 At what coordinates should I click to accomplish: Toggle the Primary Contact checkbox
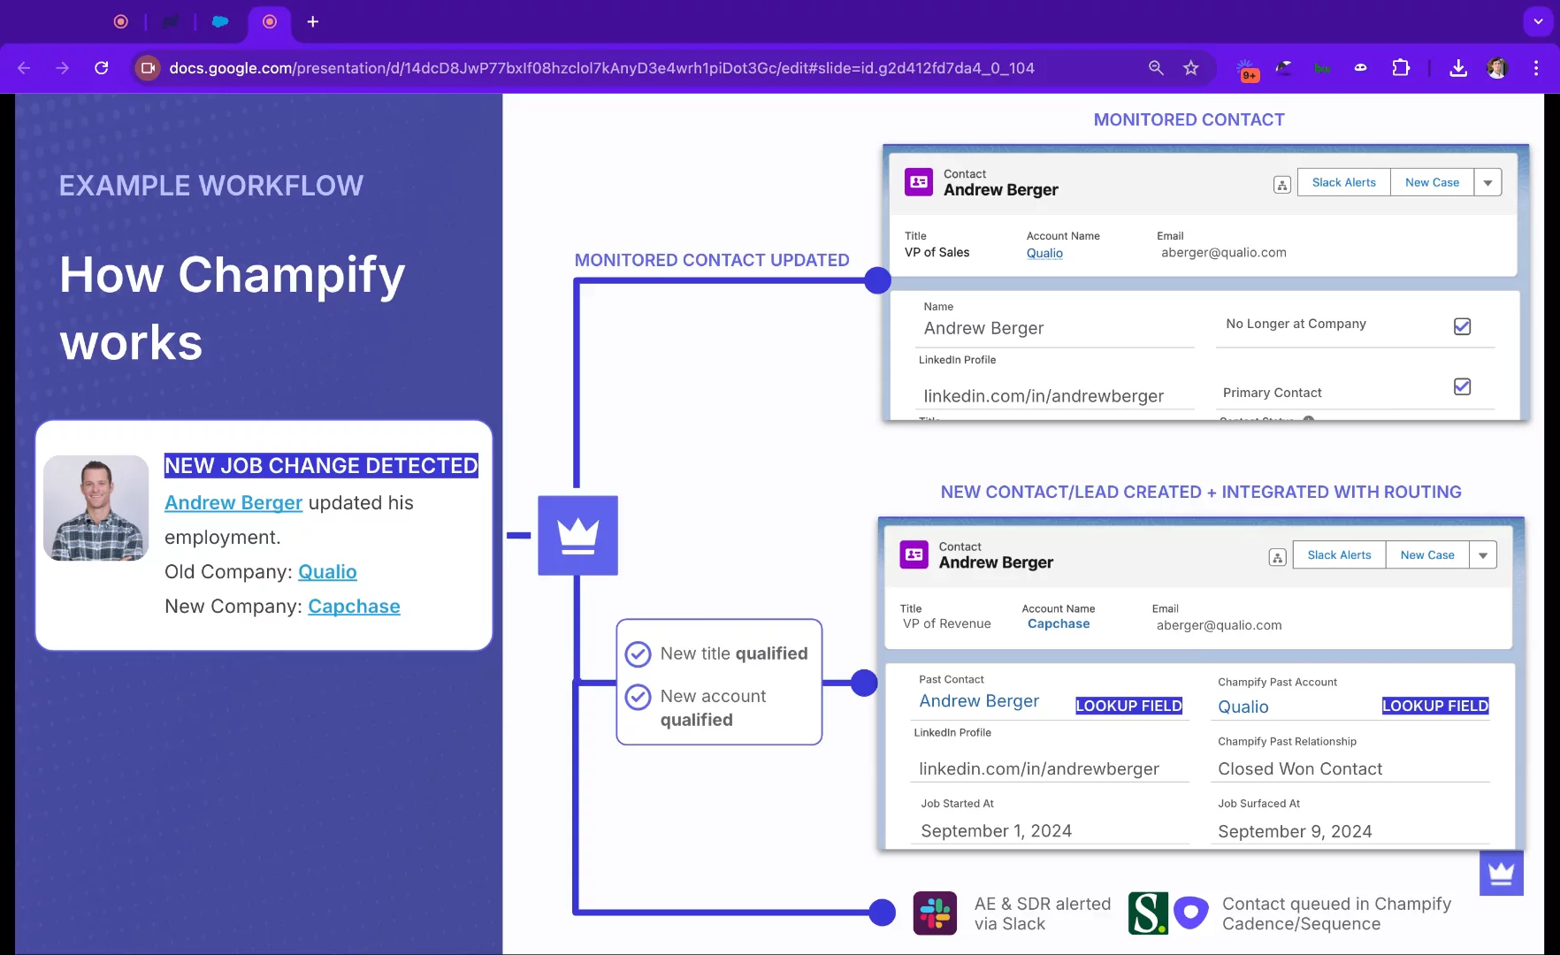(1462, 386)
